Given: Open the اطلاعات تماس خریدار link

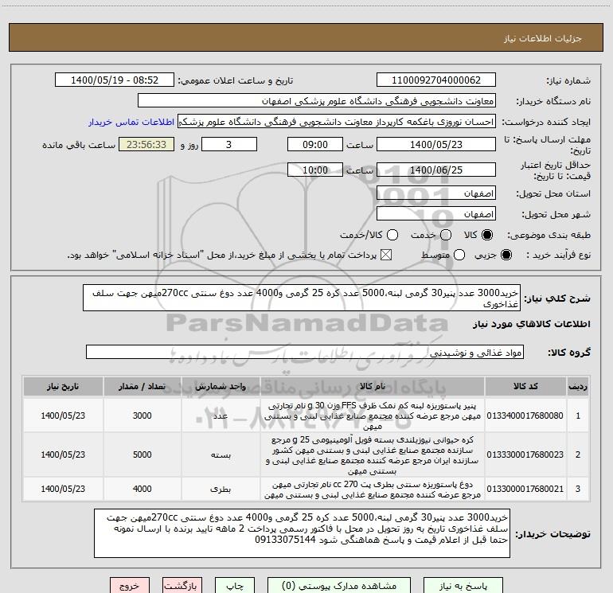Looking at the screenshot, I should [x=131, y=122].
